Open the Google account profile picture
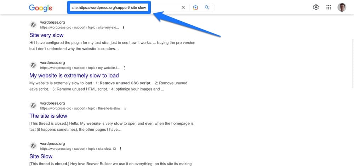 tap(342, 7)
